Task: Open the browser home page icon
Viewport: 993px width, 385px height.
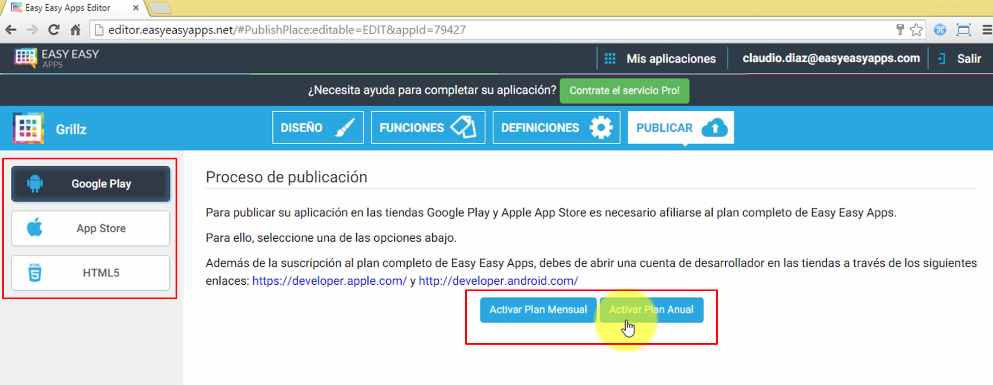Action: point(75,30)
